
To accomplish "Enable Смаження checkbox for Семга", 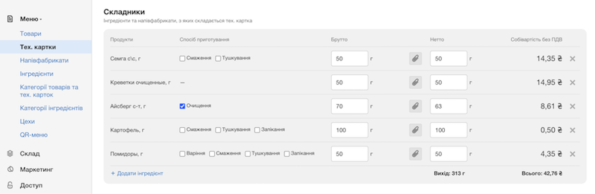I will 182,58.
